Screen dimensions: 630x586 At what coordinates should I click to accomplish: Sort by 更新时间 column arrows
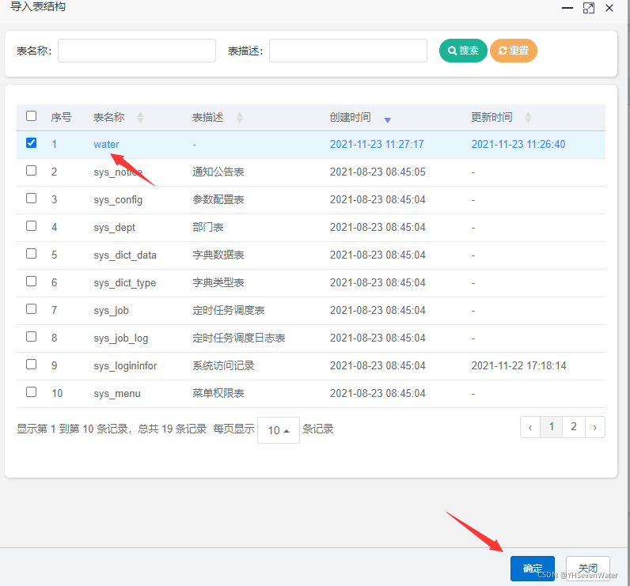coord(529,117)
